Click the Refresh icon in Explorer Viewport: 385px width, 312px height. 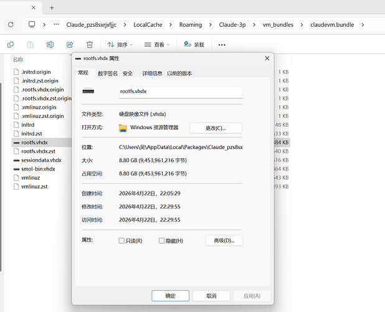pyautogui.click(x=11, y=24)
